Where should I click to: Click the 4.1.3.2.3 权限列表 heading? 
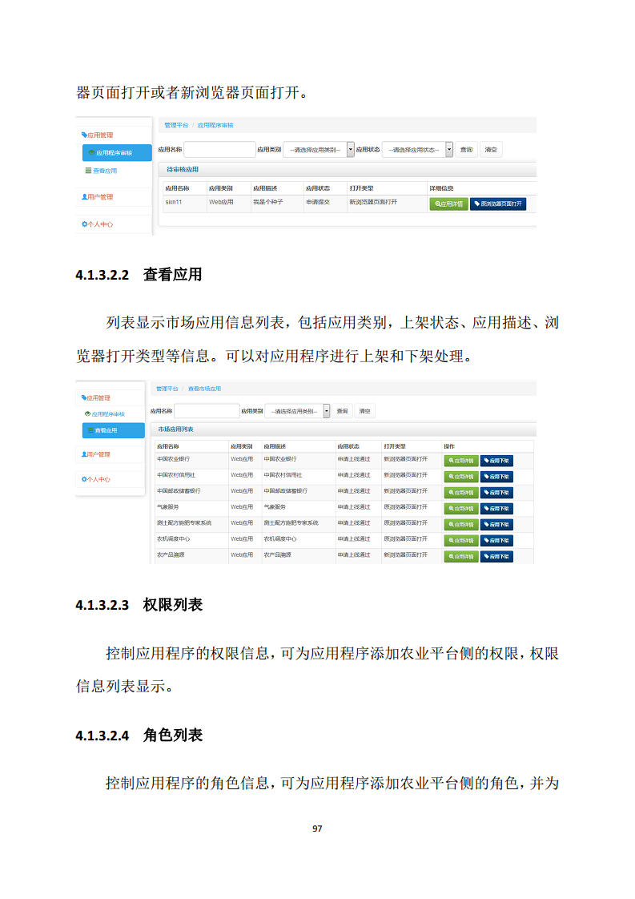tap(139, 605)
